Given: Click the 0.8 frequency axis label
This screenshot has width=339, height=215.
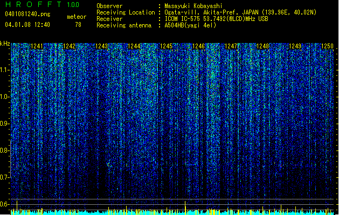Looking at the screenshot, I should 5,150.
